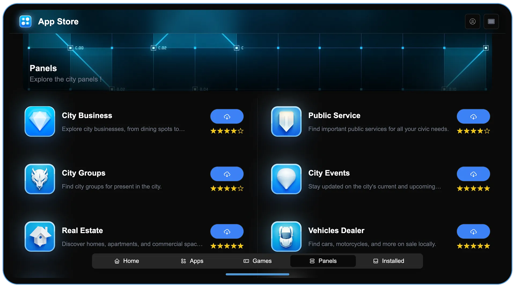Expand the Panels banner header

(x=257, y=63)
